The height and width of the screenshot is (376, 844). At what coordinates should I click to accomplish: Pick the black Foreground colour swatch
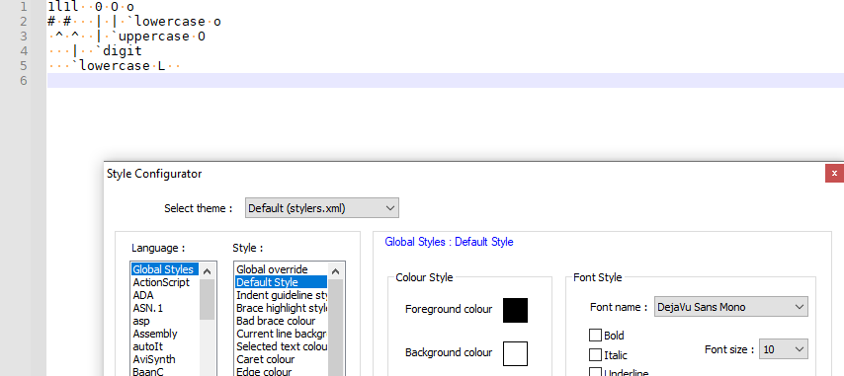[x=515, y=310]
